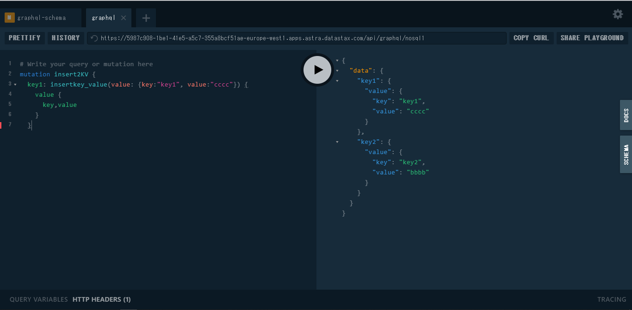Click SHARE PLAYGROUND button
Viewport: 632px width, 310px height.
(x=592, y=38)
